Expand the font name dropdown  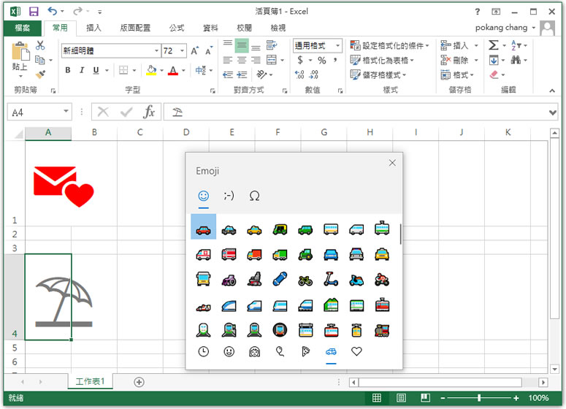tap(156, 51)
